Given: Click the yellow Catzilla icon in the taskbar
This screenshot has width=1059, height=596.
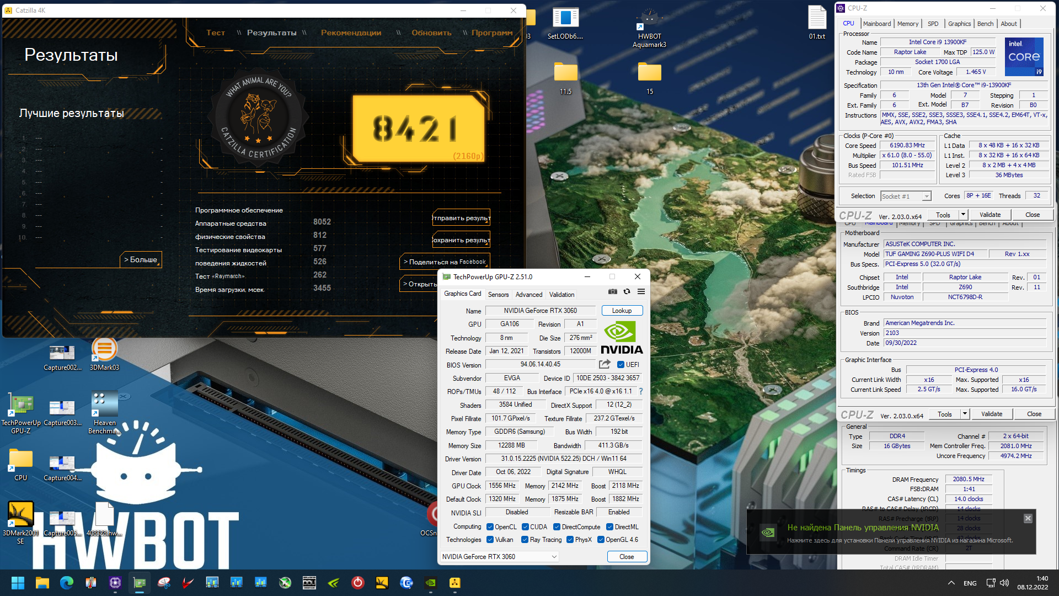Looking at the screenshot, I should point(455,583).
